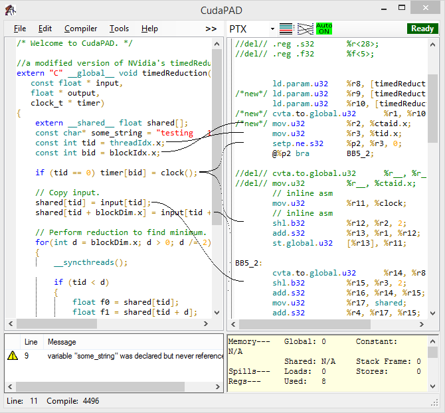Click the colored lines diff view icon
Image resolution: width=445 pixels, height=413 pixels.
(286, 29)
